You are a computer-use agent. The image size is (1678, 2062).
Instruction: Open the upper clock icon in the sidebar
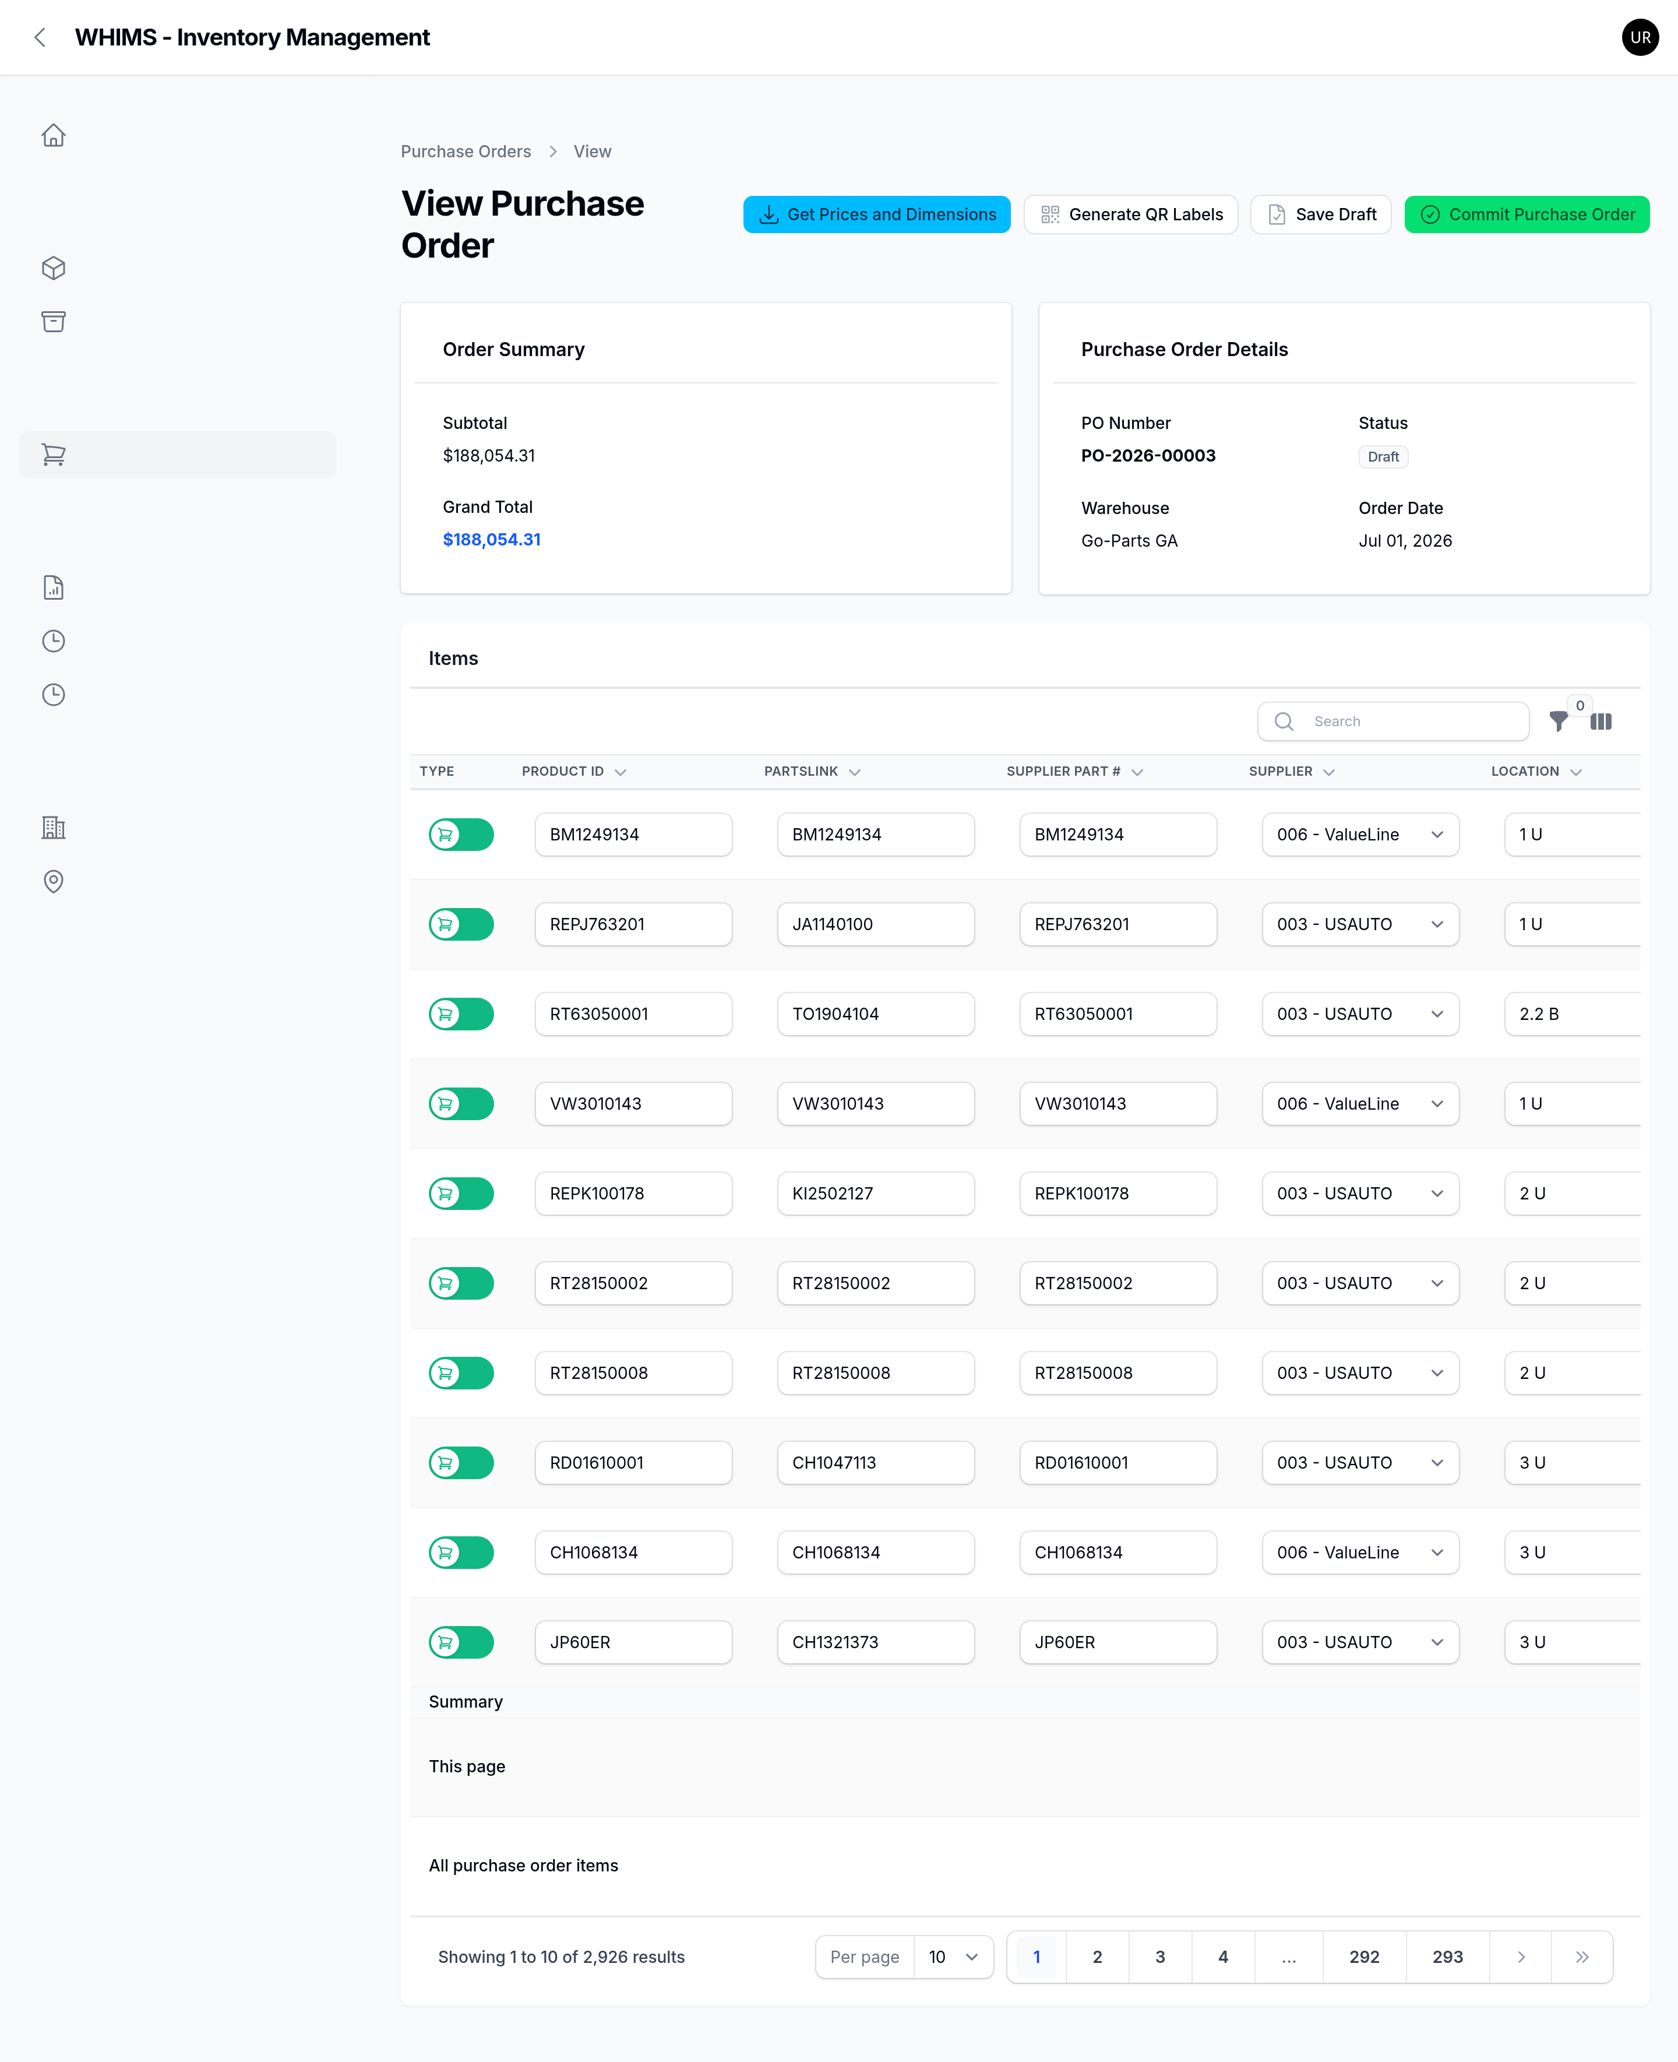(x=53, y=641)
